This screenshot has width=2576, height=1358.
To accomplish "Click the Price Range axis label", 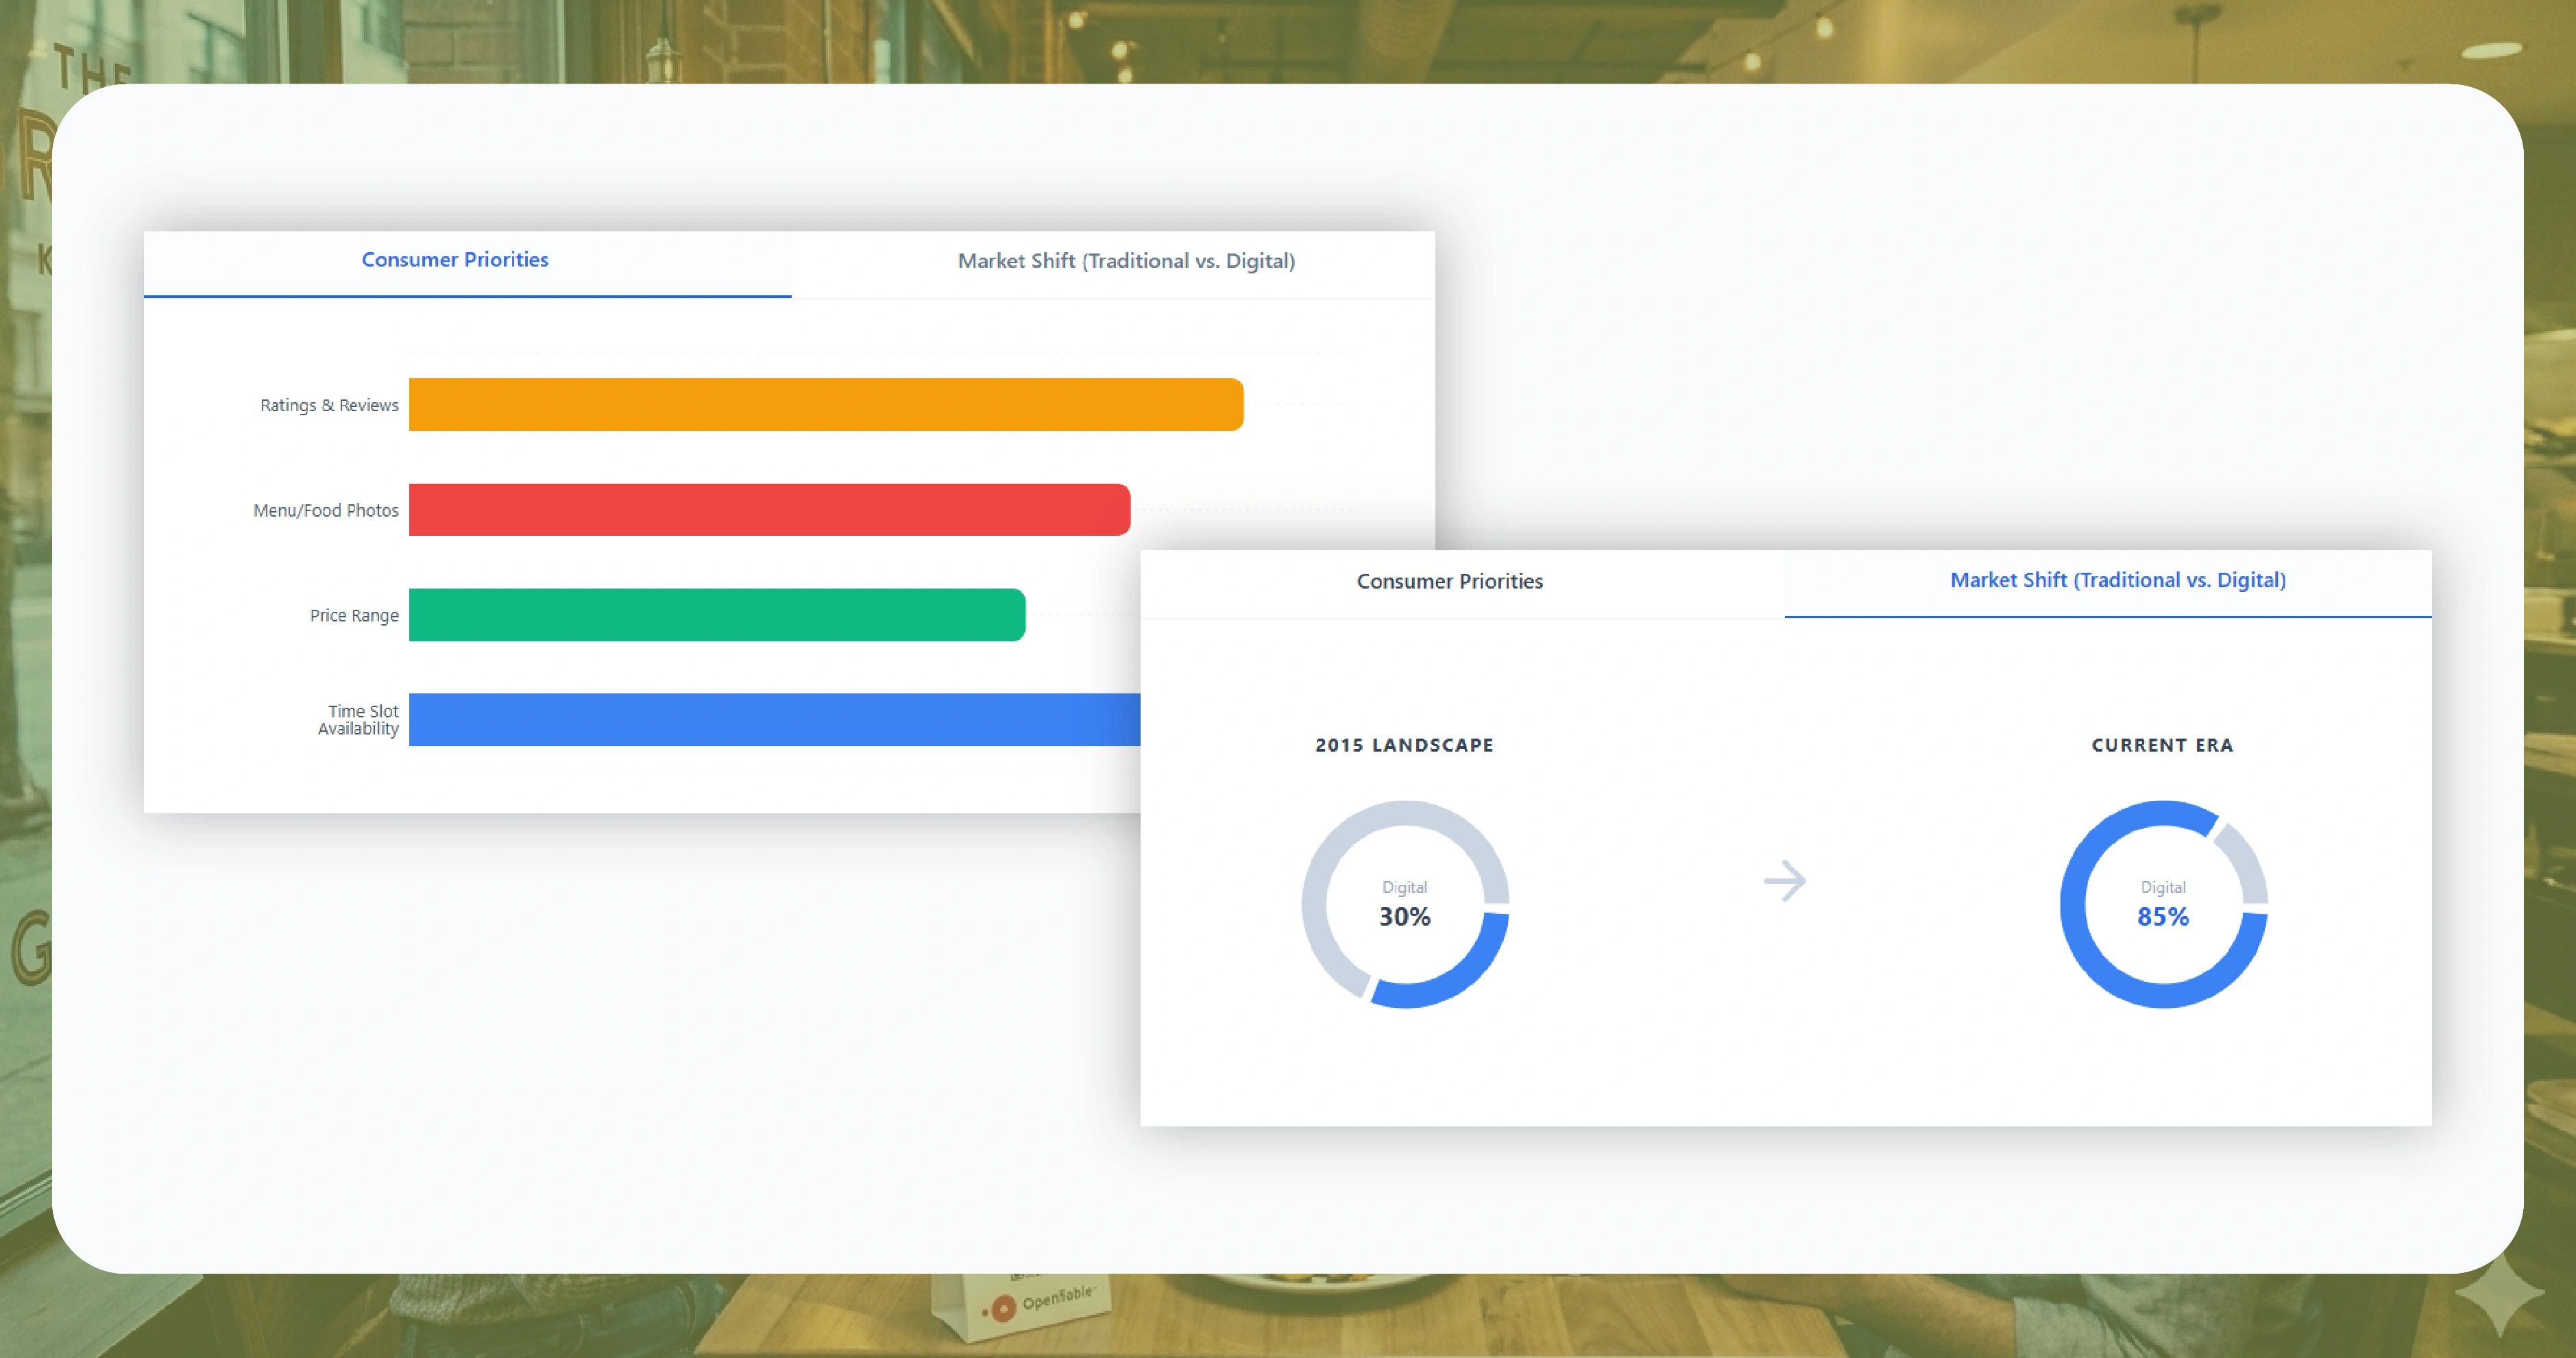I will click(354, 615).
